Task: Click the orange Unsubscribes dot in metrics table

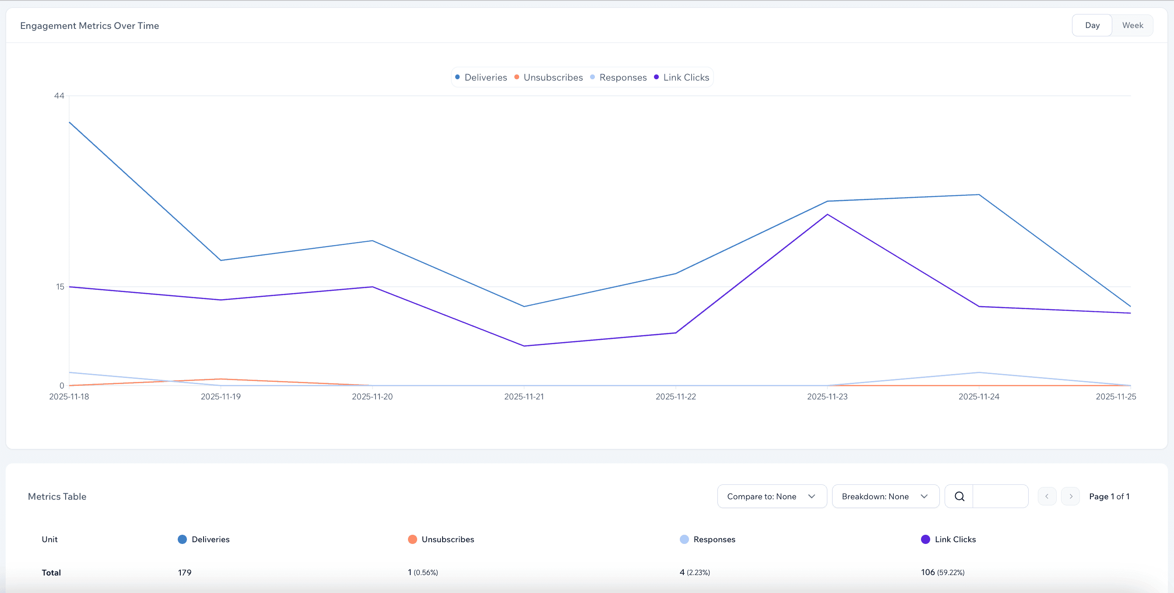Action: click(412, 539)
